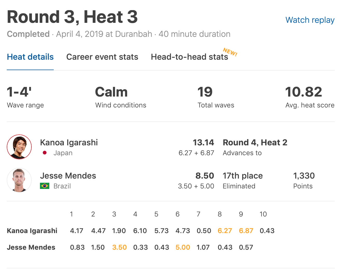The height and width of the screenshot is (272, 341).
Task: Click Mendes' highlighted 5.00 wave score
Action: point(183,247)
